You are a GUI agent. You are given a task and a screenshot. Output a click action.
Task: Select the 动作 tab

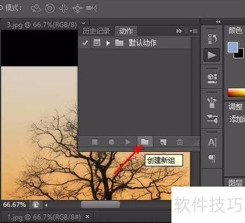(x=126, y=31)
